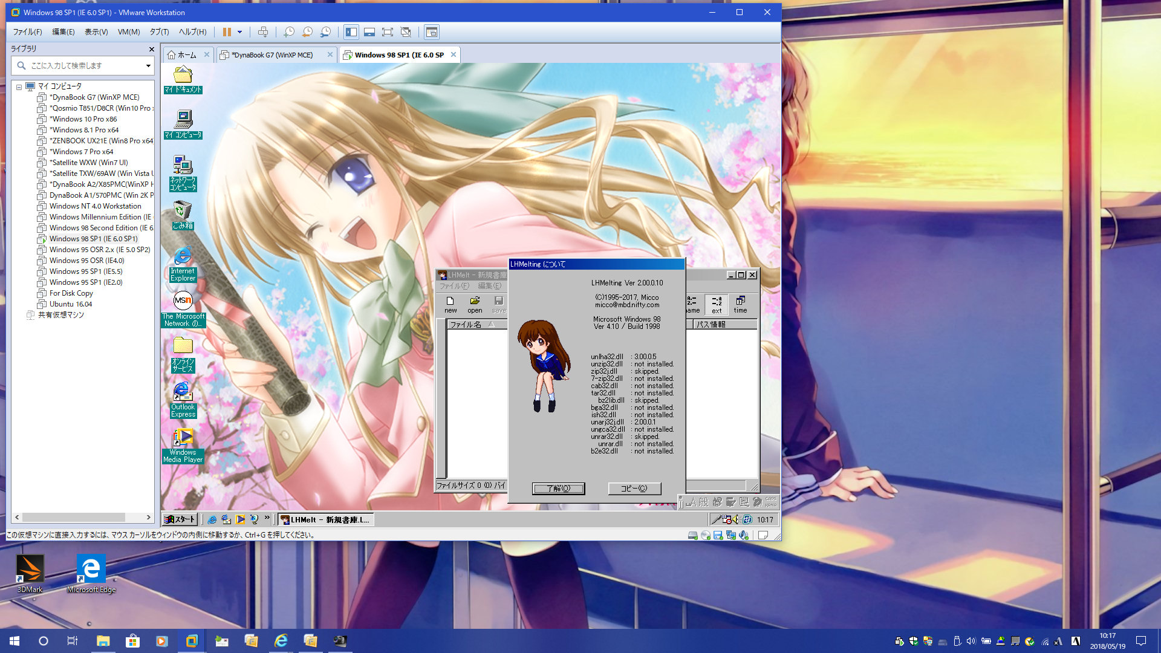Select For Disk Copy in library
This screenshot has height=653, width=1161.
pyautogui.click(x=71, y=293)
